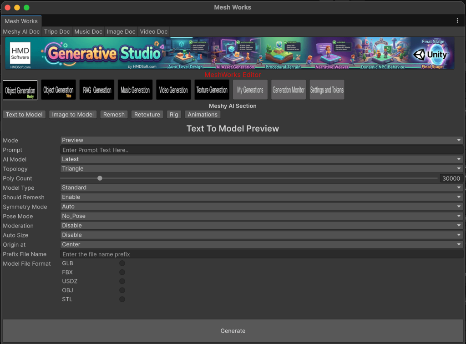Open the window's three-dot options menu
466x344 pixels.
click(457, 20)
